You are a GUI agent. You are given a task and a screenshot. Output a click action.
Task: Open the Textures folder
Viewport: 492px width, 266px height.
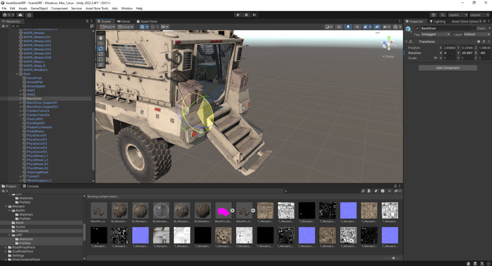tap(22, 231)
